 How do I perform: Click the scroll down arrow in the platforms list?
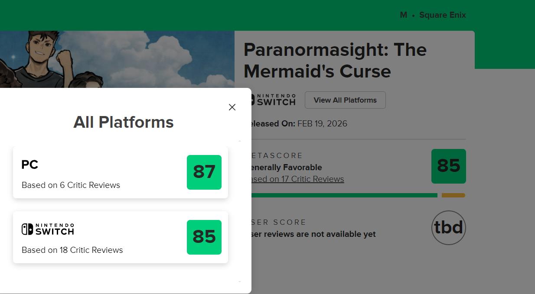click(240, 281)
